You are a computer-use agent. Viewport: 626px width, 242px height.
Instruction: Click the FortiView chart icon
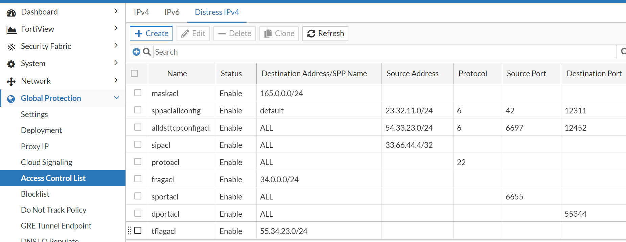click(11, 30)
